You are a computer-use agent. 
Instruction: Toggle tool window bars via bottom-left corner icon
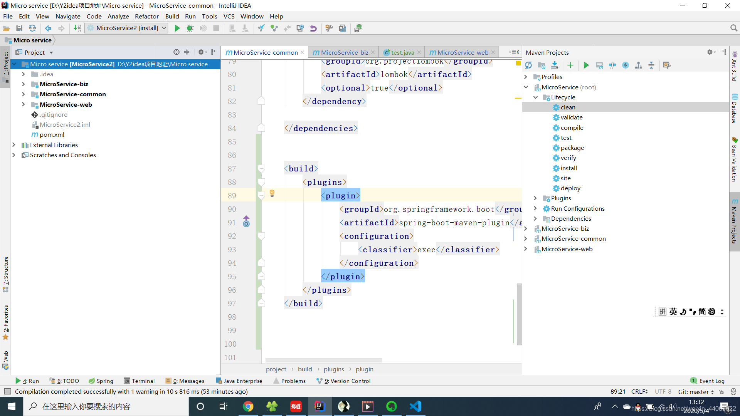pos(7,391)
